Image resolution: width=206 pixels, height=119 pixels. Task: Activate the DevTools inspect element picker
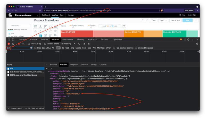point(9,39)
